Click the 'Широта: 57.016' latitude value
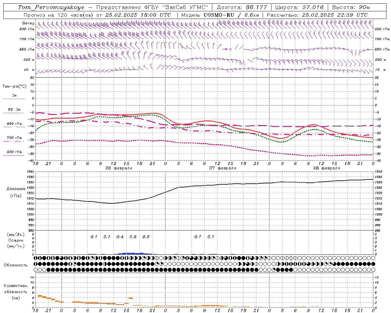Image resolution: width=391 pixels, height=313 pixels. [x=299, y=7]
